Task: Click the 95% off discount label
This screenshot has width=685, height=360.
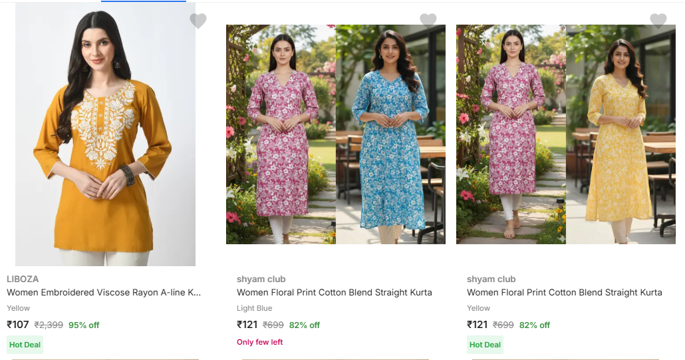Action: click(x=84, y=325)
